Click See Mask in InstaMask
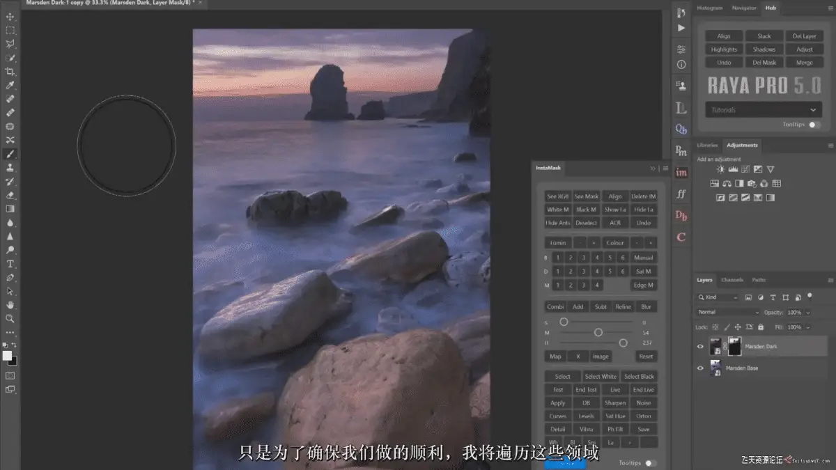 tap(586, 196)
